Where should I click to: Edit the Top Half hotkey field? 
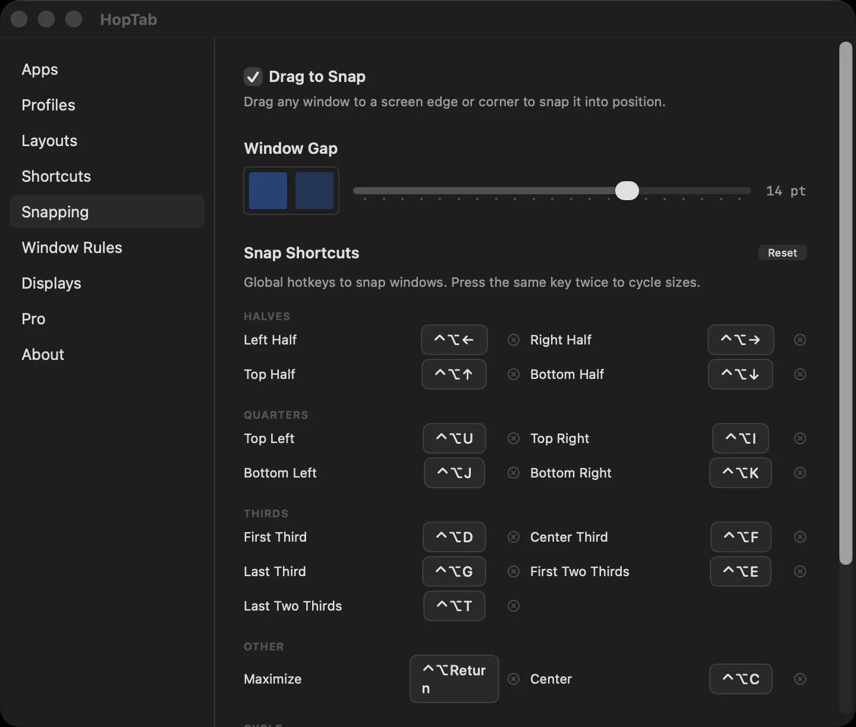454,374
